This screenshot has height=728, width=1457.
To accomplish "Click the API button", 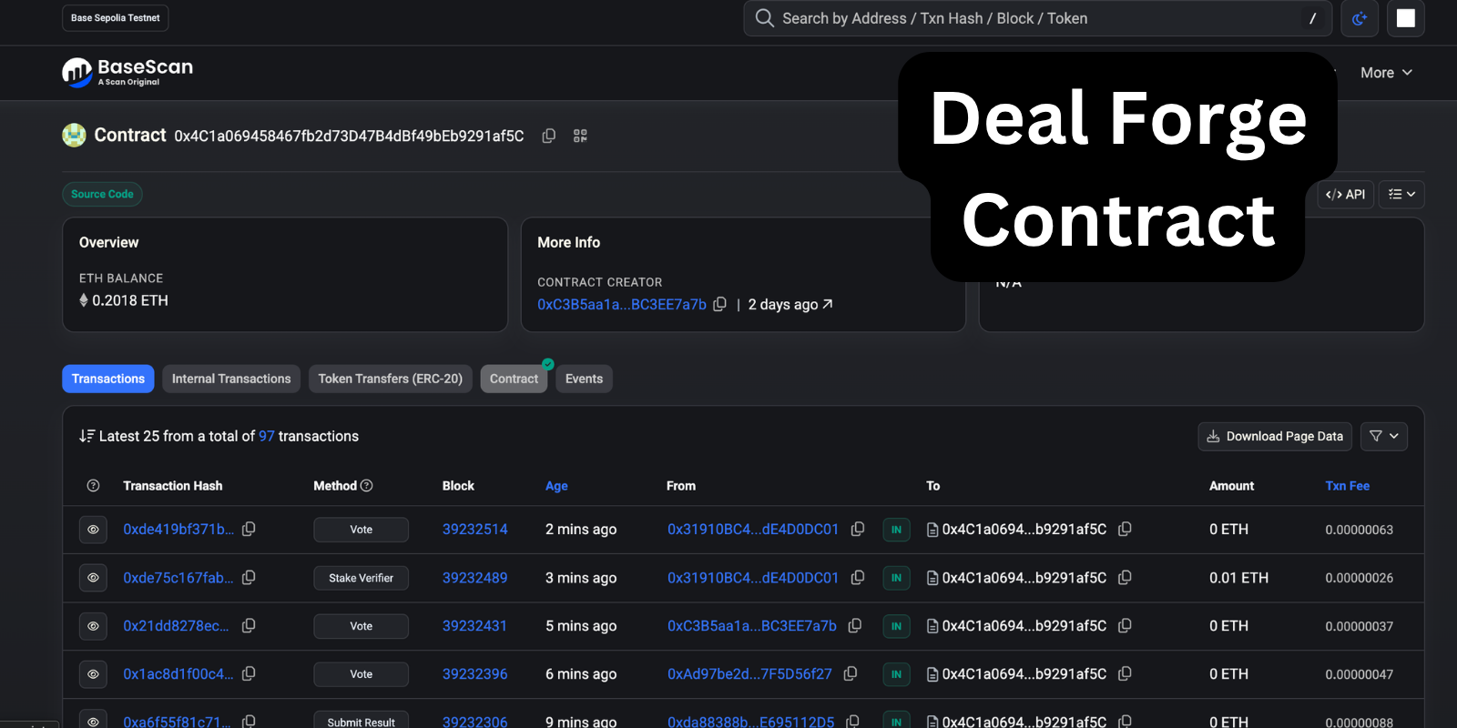I will tap(1346, 194).
